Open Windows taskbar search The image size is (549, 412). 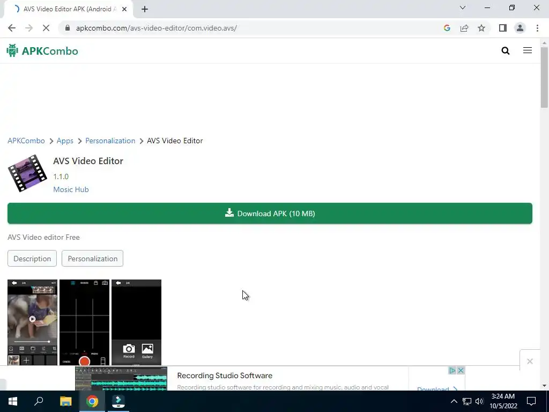pos(39,401)
